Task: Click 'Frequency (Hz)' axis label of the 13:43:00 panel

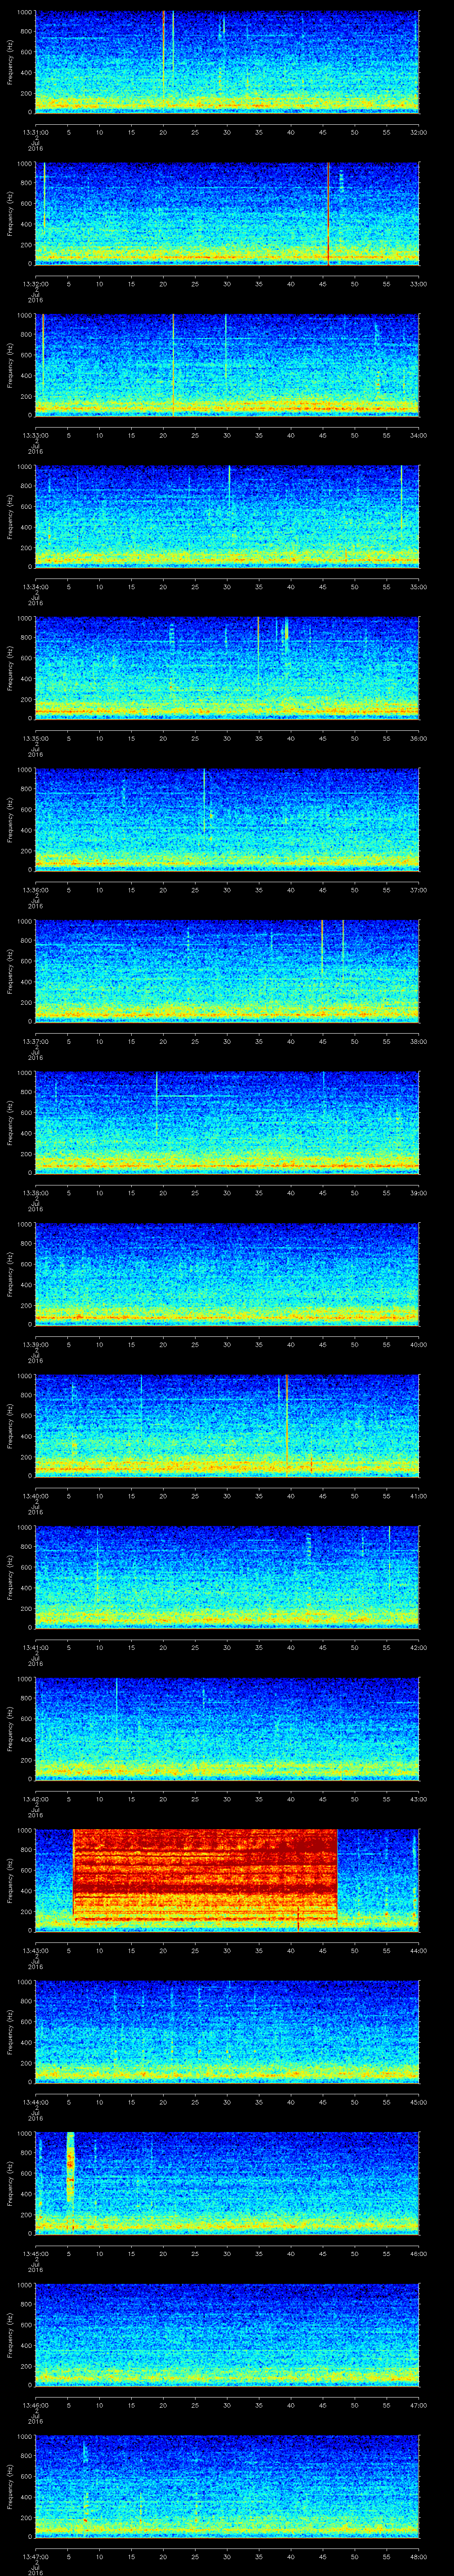Action: 10,1880
